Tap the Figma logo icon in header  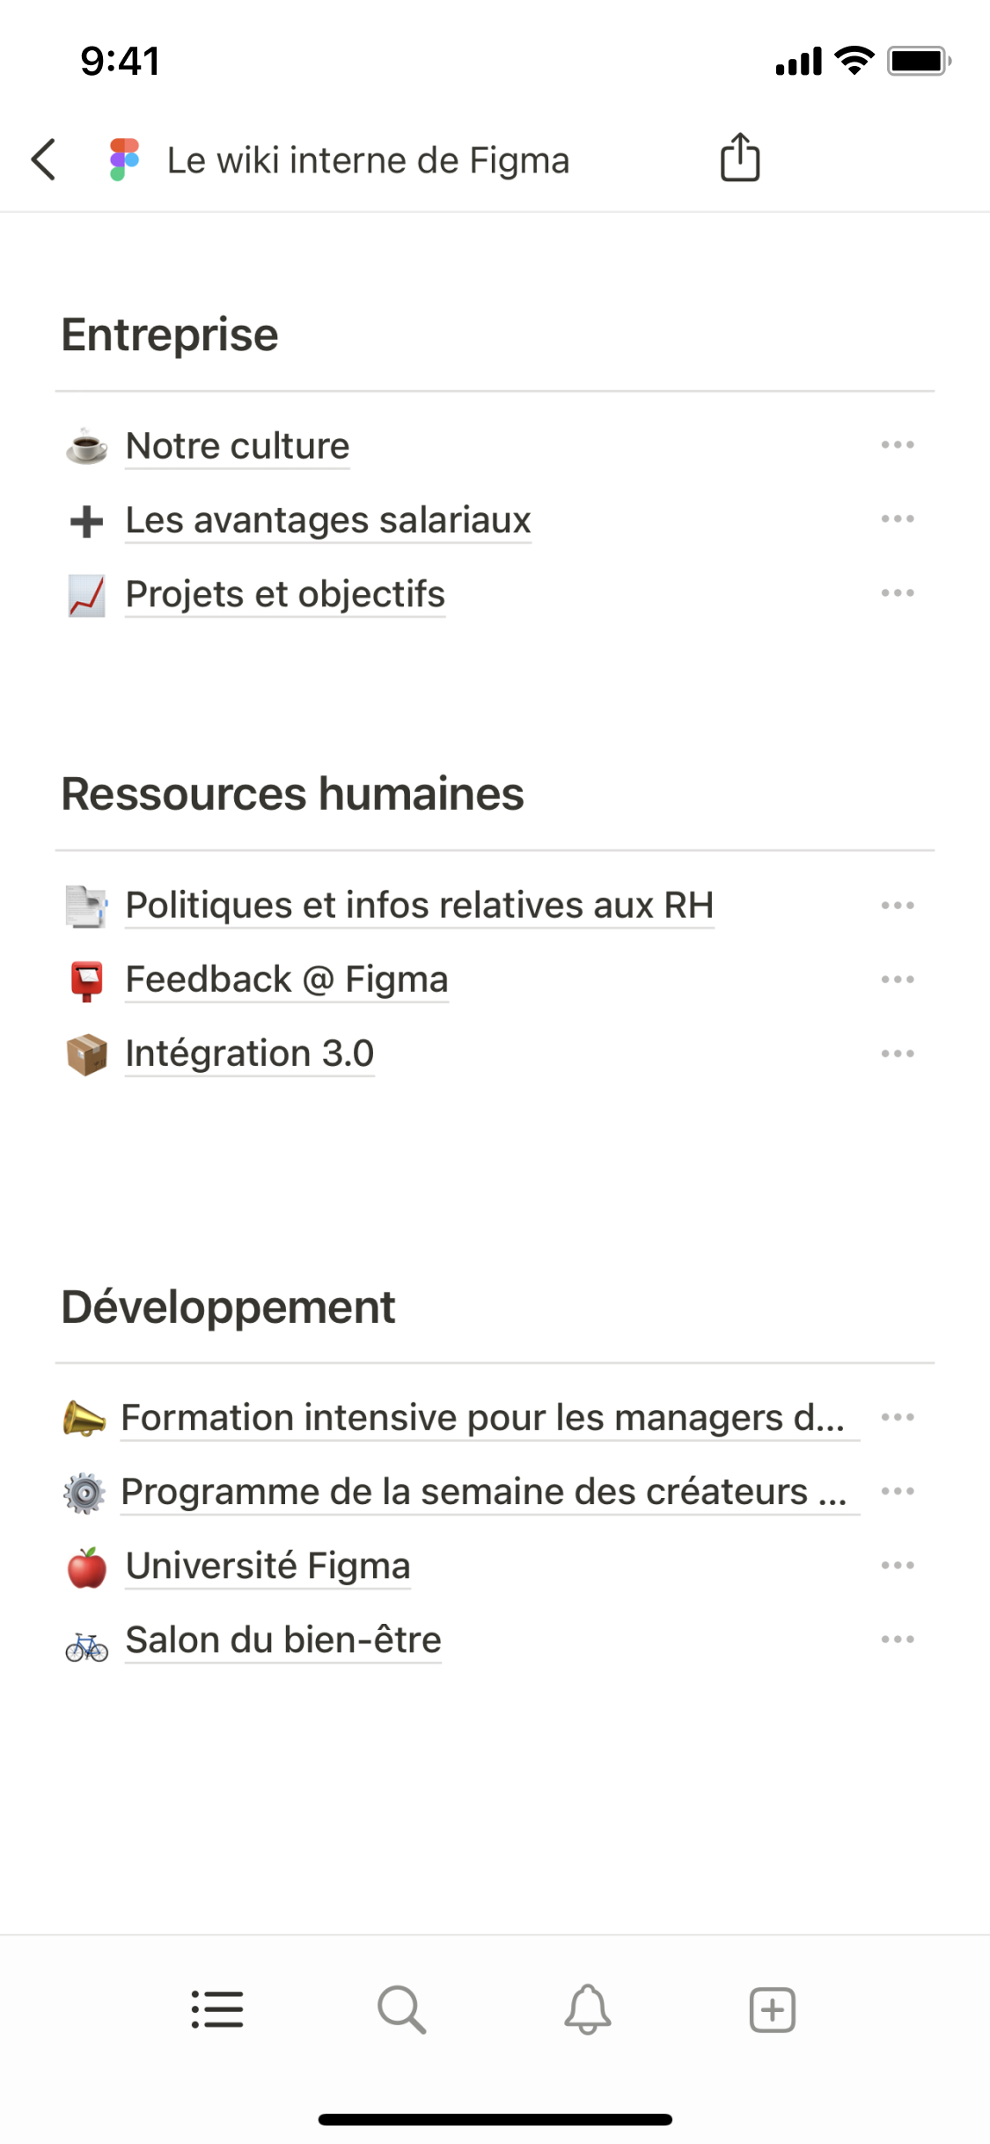[x=124, y=159]
